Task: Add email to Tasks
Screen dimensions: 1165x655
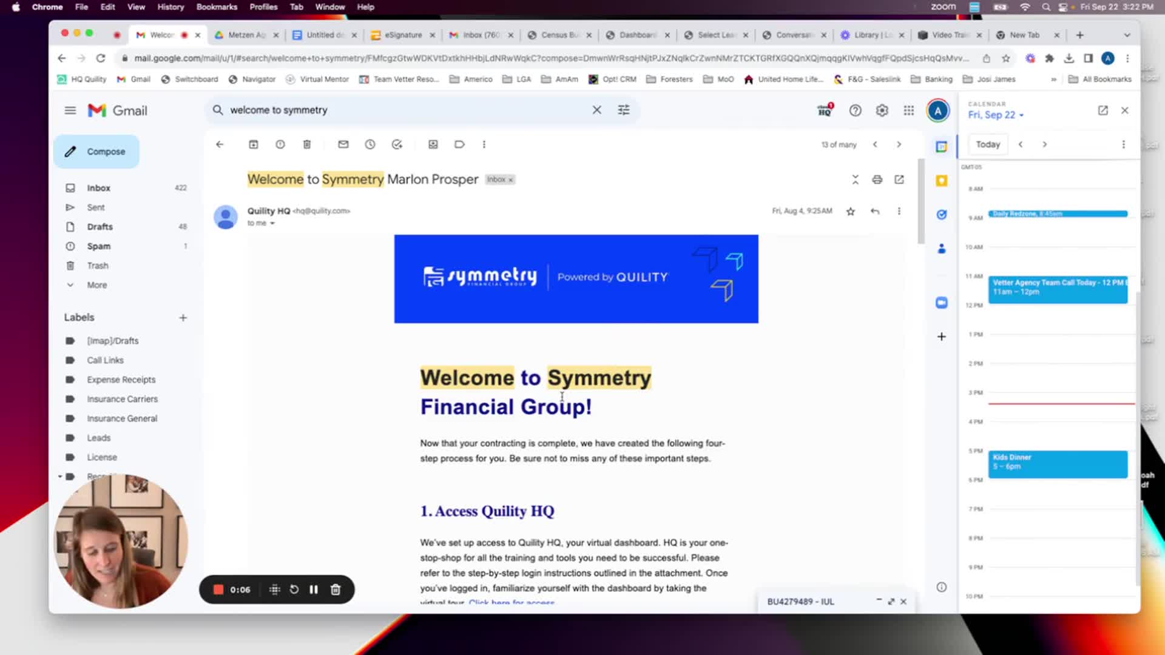Action: (397, 144)
